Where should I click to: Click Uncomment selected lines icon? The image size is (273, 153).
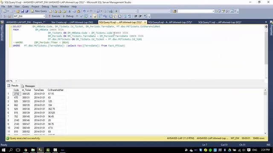point(130,16)
